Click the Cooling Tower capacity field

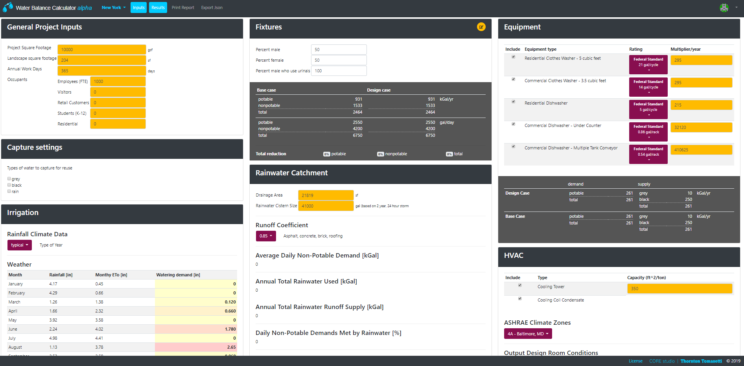[680, 289]
